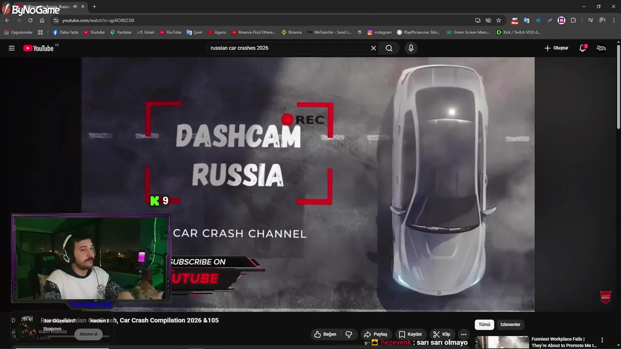Viewport: 621px width, 349px height.
Task: Open the Funniest Workplace Fails video title
Action: (x=564, y=342)
